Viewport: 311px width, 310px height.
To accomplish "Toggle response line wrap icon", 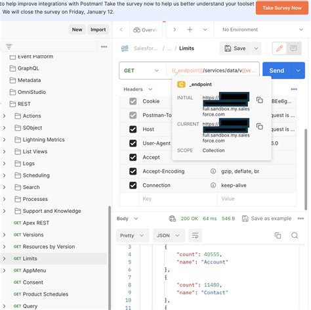I will (x=195, y=235).
